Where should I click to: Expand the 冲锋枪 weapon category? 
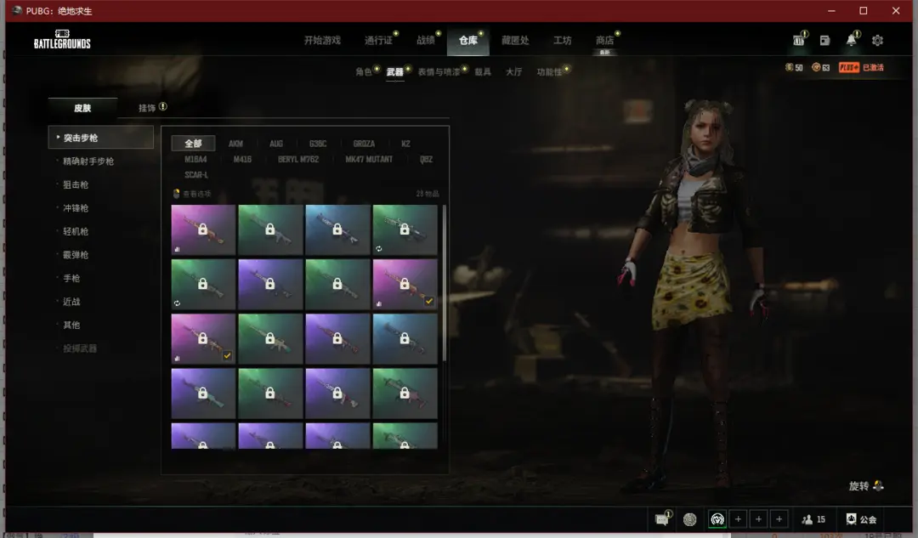coord(75,208)
